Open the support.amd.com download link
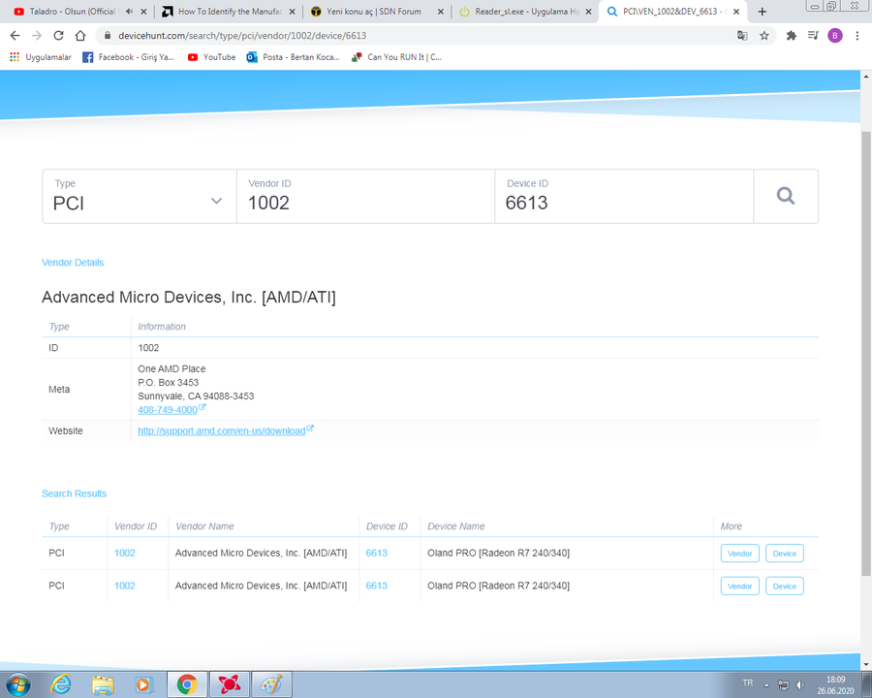Image resolution: width=872 pixels, height=698 pixels. coord(221,430)
